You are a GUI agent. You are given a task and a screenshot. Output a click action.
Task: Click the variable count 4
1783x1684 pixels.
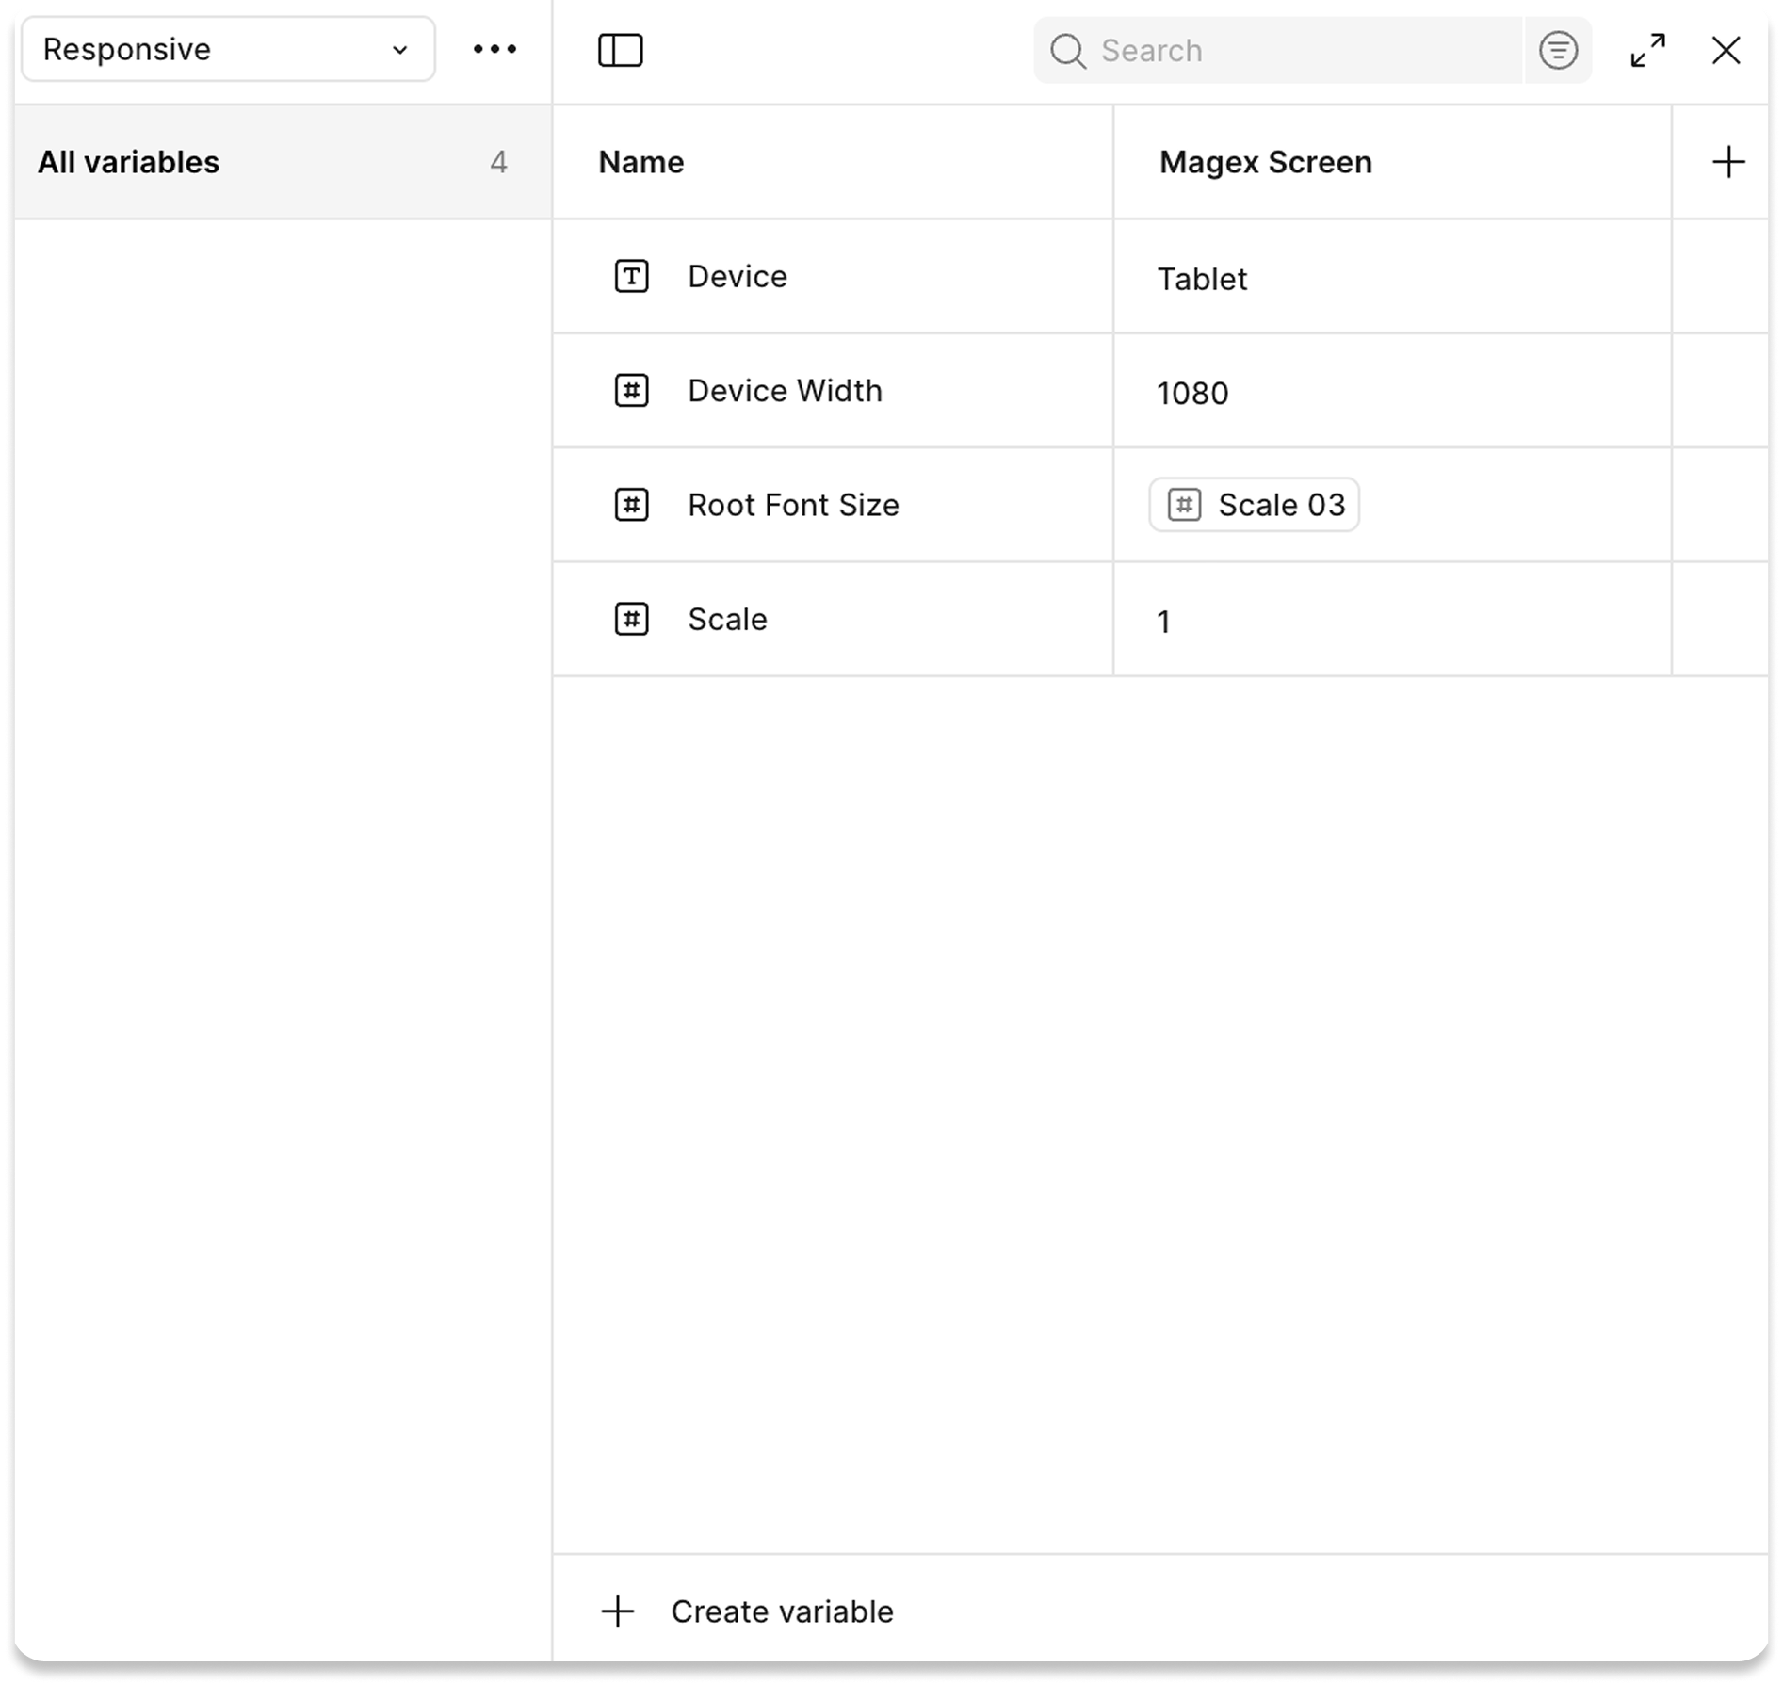point(498,162)
